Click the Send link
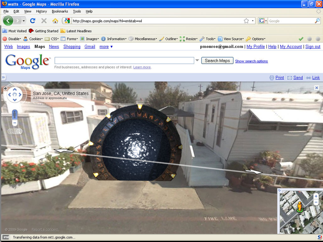This screenshot has width=323, height=242. 295,78
